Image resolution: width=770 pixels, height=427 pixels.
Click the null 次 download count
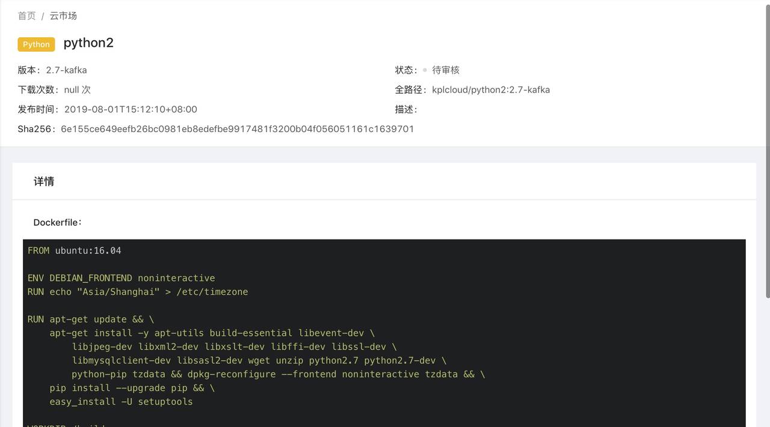77,90
